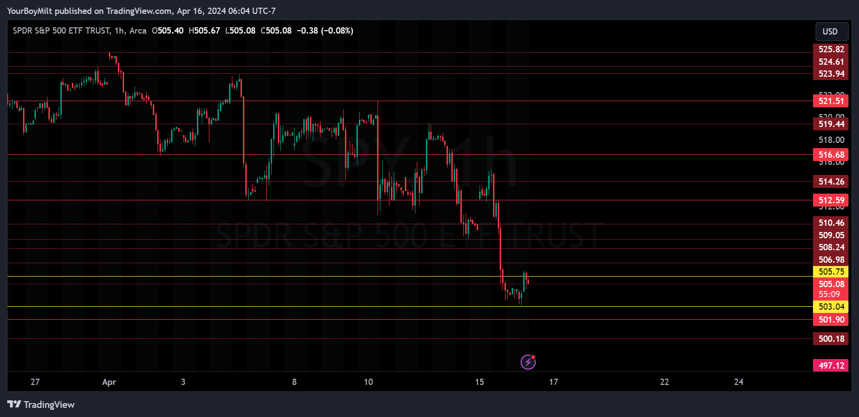The width and height of the screenshot is (859, 417).
Task: Click the 17 date on time axis
Action: [x=553, y=382]
